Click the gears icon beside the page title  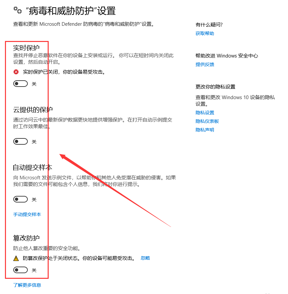(x=18, y=10)
